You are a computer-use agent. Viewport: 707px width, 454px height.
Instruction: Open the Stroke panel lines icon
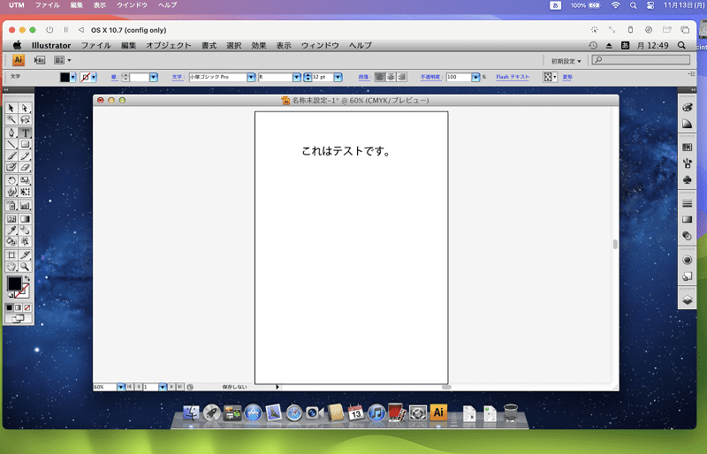pyautogui.click(x=688, y=203)
